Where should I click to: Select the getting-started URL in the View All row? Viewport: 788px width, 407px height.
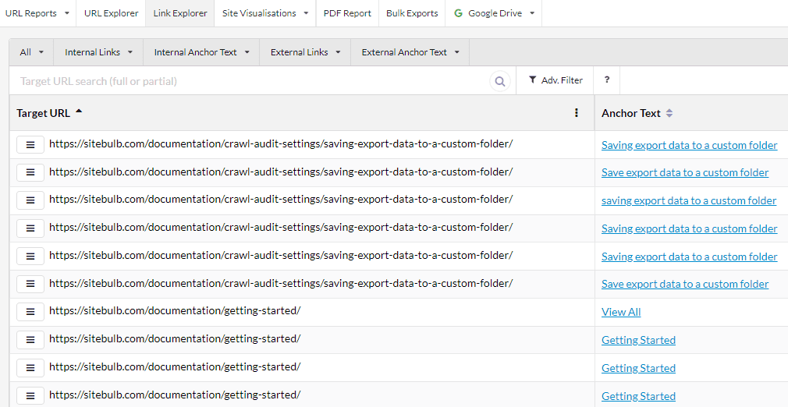pyautogui.click(x=175, y=311)
